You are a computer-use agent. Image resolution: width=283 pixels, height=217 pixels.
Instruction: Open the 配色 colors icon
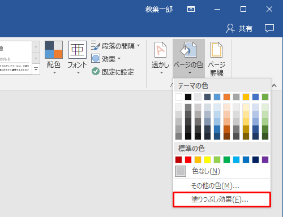[54, 50]
